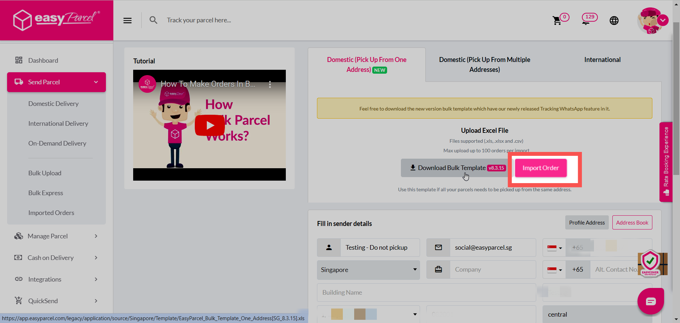
Task: Open the phone country flag dropdown
Action: tap(554, 248)
